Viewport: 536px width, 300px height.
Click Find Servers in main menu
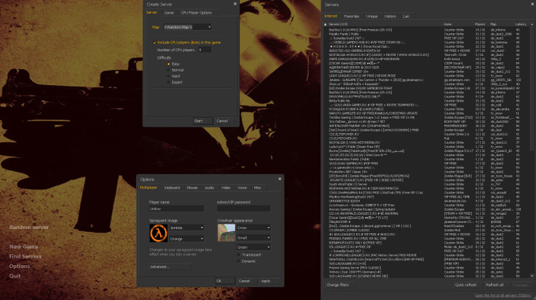pyautogui.click(x=25, y=256)
